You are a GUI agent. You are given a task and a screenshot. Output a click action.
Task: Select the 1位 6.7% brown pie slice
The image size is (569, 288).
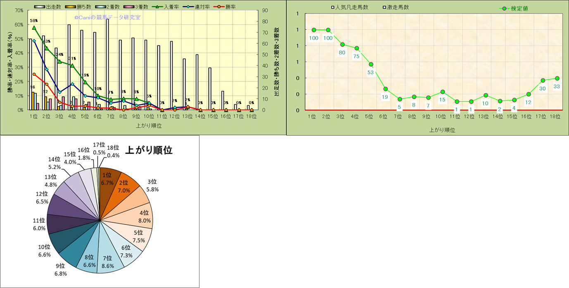tap(107, 179)
